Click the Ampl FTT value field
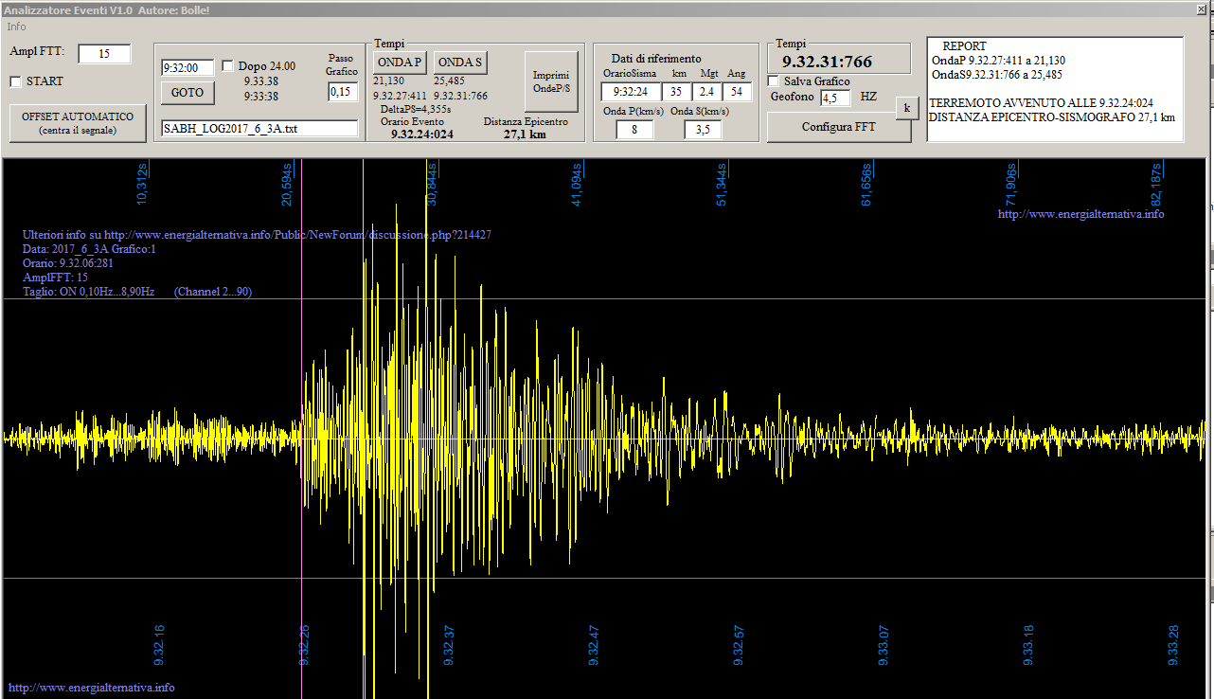The image size is (1214, 699). click(x=104, y=54)
